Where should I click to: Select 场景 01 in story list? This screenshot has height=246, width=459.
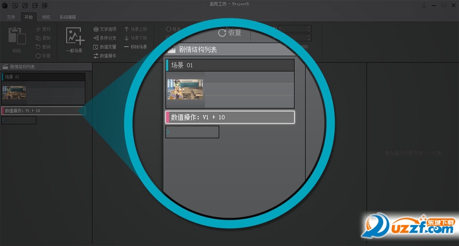click(x=42, y=77)
